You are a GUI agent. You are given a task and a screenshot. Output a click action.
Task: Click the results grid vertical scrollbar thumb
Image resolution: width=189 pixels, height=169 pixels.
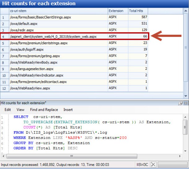point(186,48)
